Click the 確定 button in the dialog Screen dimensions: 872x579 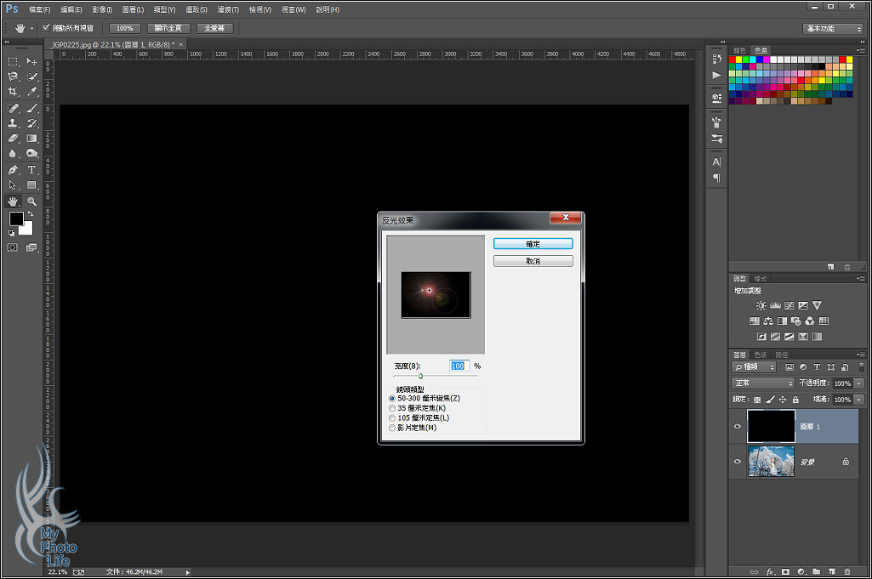[533, 244]
